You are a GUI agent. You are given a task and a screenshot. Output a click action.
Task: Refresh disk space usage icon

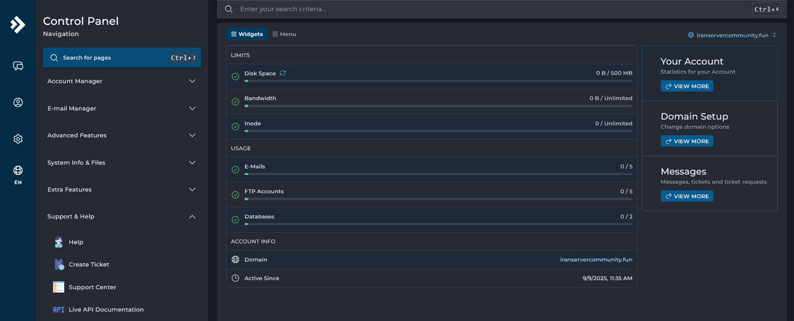tap(282, 73)
